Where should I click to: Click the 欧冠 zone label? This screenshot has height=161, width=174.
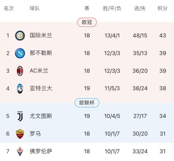click(x=87, y=22)
